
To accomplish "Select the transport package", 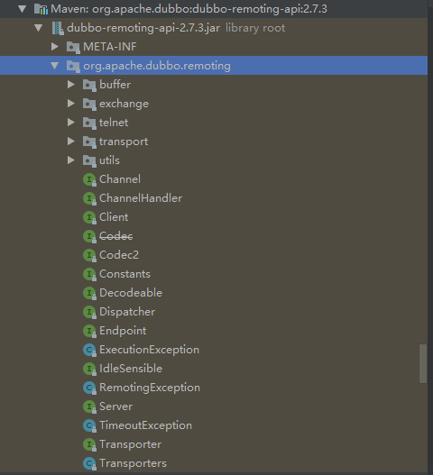I will (x=124, y=142).
